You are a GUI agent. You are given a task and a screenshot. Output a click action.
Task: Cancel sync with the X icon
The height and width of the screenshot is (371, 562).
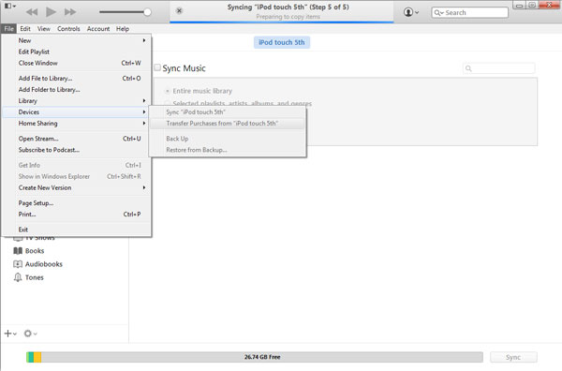pyautogui.click(x=179, y=10)
